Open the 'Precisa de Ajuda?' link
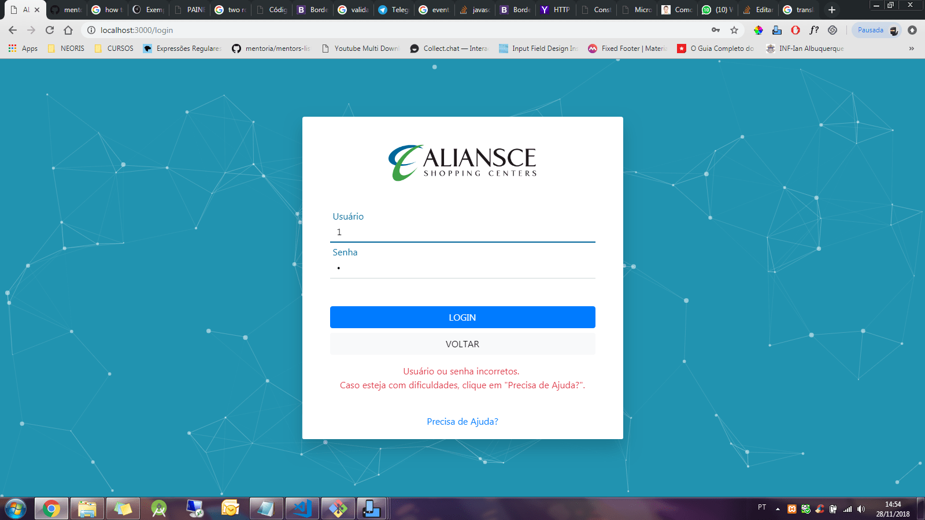The image size is (925, 520). [462, 422]
